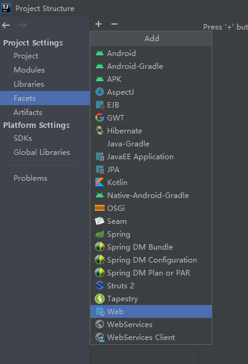Go to Libraries settings
The image size is (248, 364).
coord(45,84)
